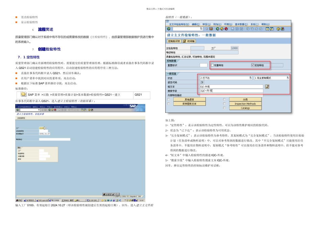Click the Last Page icon in the 一般数据 window
321x227 pixels.
coord(261,29)
